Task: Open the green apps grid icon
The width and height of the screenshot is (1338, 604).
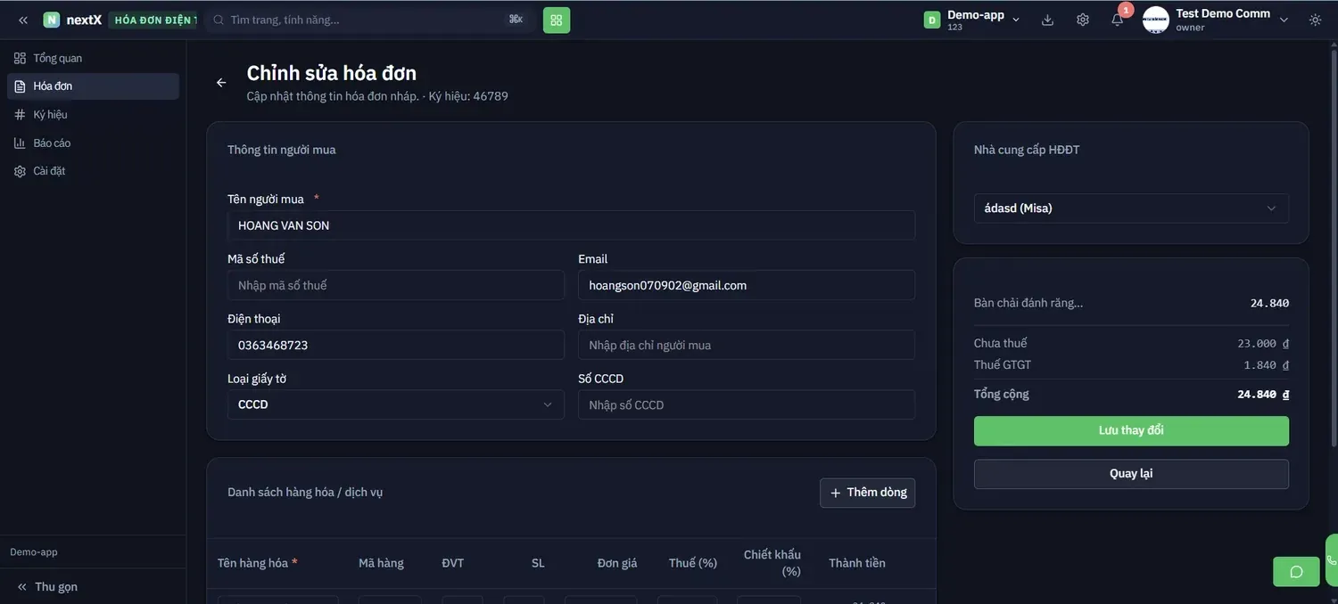Action: coord(557,20)
